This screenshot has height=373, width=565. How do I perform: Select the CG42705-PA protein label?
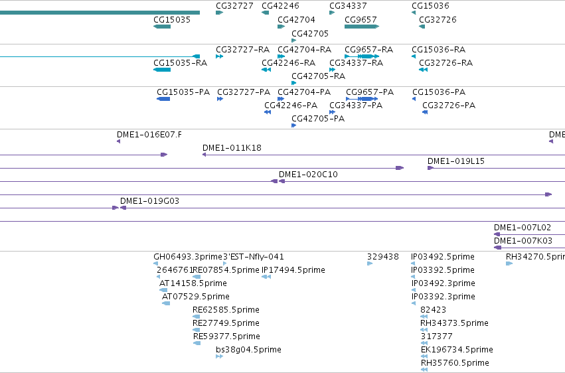tap(318, 119)
